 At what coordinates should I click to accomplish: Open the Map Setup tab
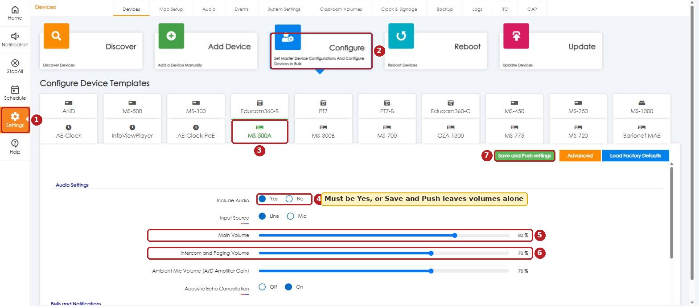click(x=171, y=9)
